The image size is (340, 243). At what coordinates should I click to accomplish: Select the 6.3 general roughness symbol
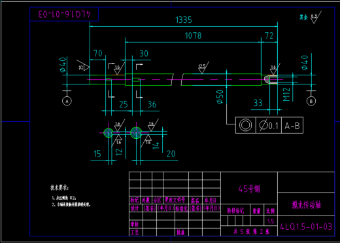(x=316, y=18)
